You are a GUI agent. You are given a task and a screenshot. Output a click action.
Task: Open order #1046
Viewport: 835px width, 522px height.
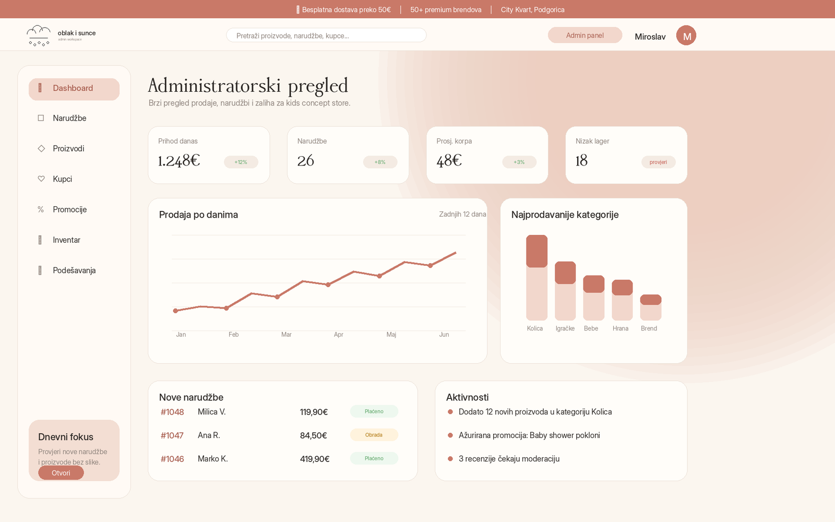[172, 459]
